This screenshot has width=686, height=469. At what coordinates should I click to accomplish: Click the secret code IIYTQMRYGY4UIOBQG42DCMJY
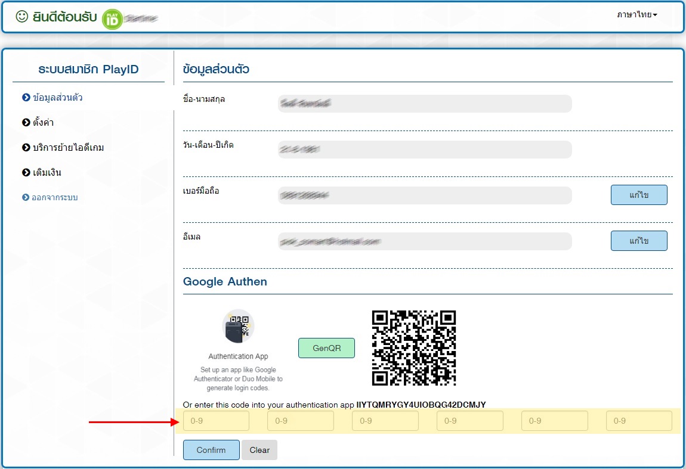pyautogui.click(x=421, y=405)
